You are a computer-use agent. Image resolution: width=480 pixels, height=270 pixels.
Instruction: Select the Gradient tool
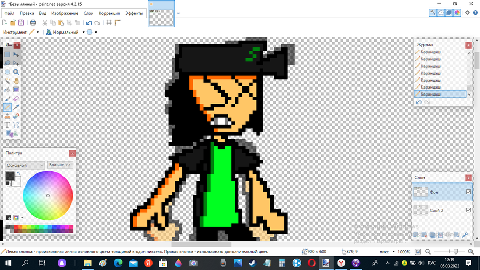point(16,90)
